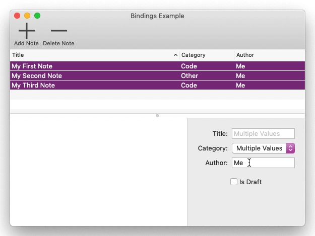Sort by the Category column header
Image resolution: width=315 pixels, height=236 pixels.
[207, 55]
